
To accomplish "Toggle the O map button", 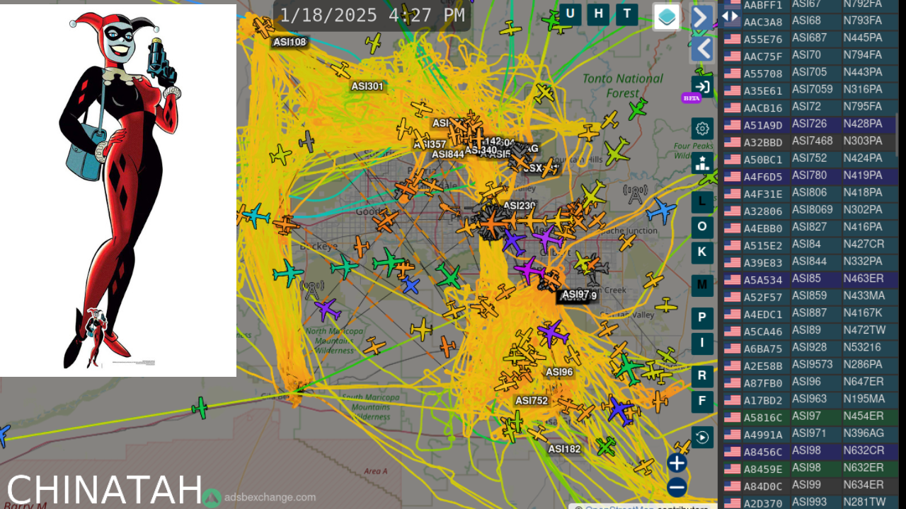I will (x=702, y=227).
